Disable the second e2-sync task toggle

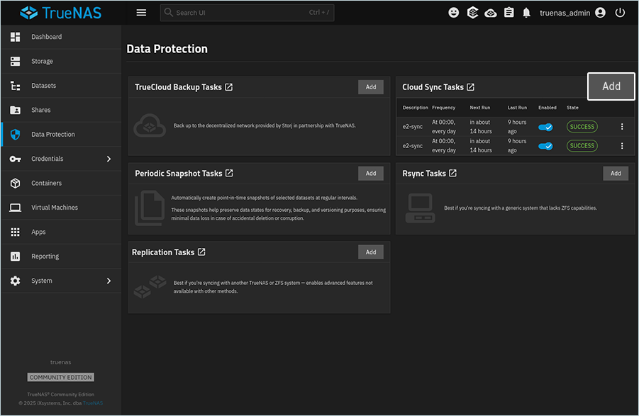point(545,146)
